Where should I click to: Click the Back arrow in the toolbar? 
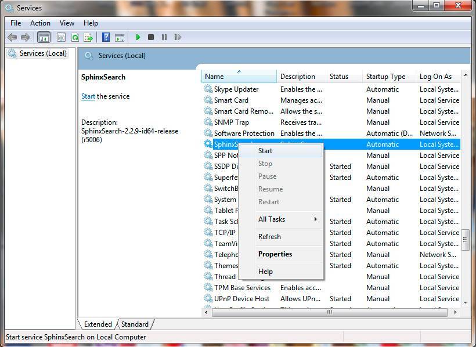tap(12, 37)
